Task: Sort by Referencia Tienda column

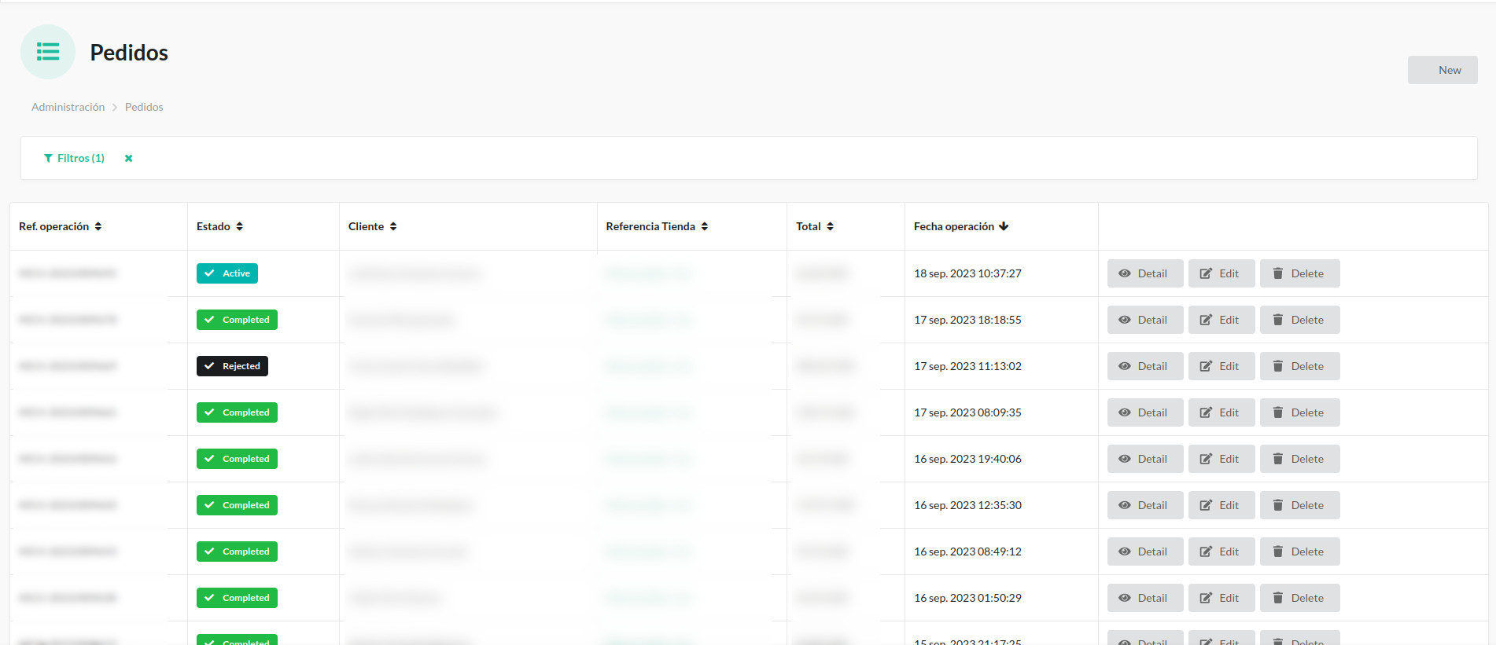Action: coord(705,226)
